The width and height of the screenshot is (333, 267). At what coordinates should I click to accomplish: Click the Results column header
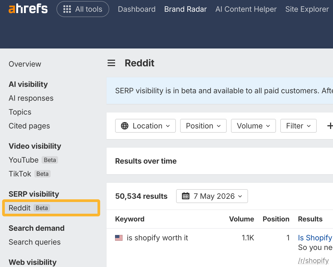[x=310, y=219]
